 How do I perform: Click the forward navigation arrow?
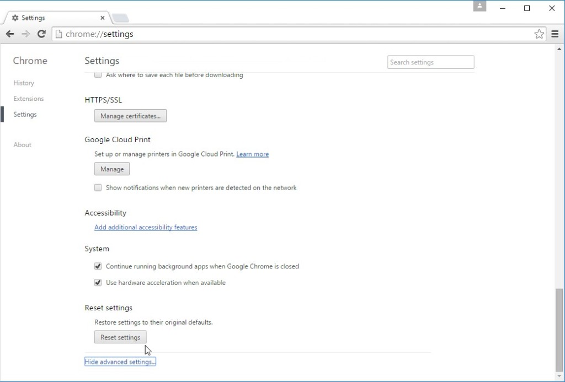point(25,34)
